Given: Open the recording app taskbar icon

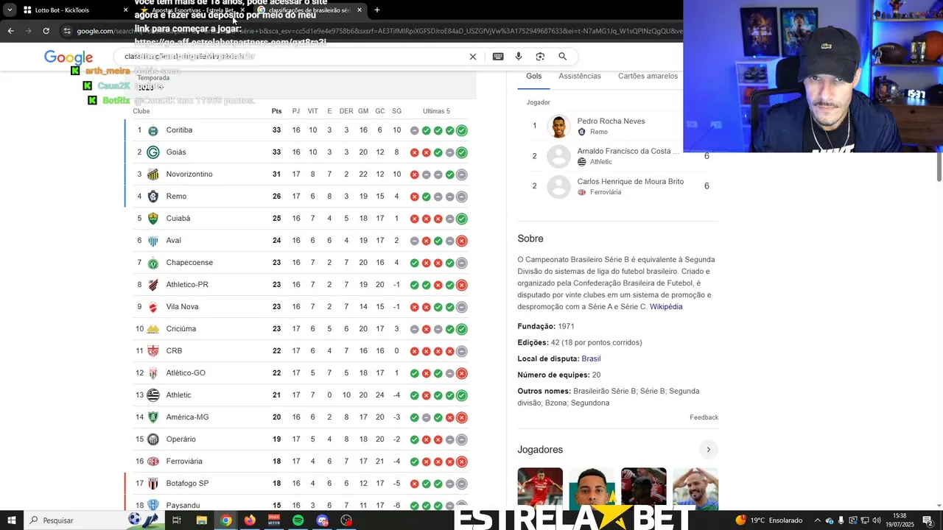Looking at the screenshot, I should 346,520.
